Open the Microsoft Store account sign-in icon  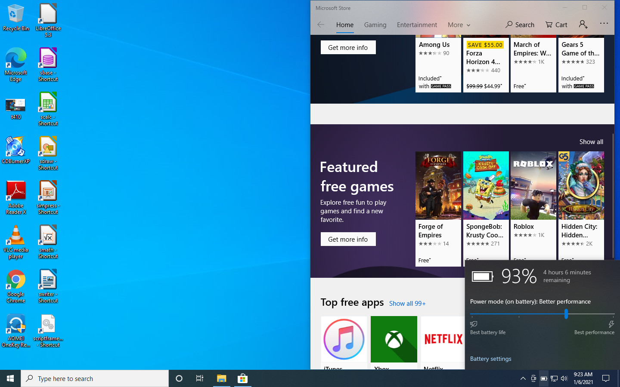click(x=583, y=25)
